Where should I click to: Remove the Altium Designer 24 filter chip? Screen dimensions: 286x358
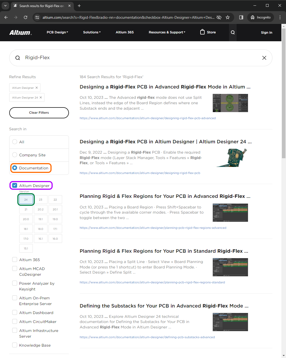pos(41,97)
